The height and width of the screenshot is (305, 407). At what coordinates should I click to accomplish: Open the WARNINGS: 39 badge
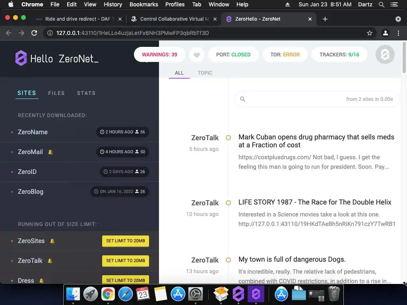click(159, 55)
